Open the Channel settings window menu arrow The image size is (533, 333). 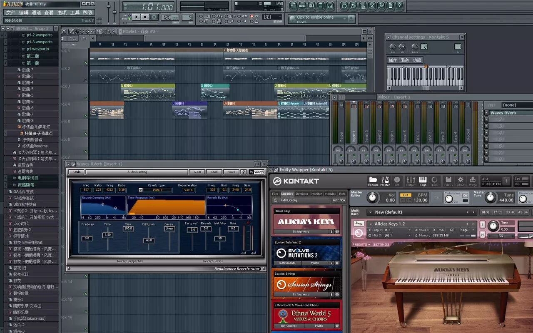389,37
